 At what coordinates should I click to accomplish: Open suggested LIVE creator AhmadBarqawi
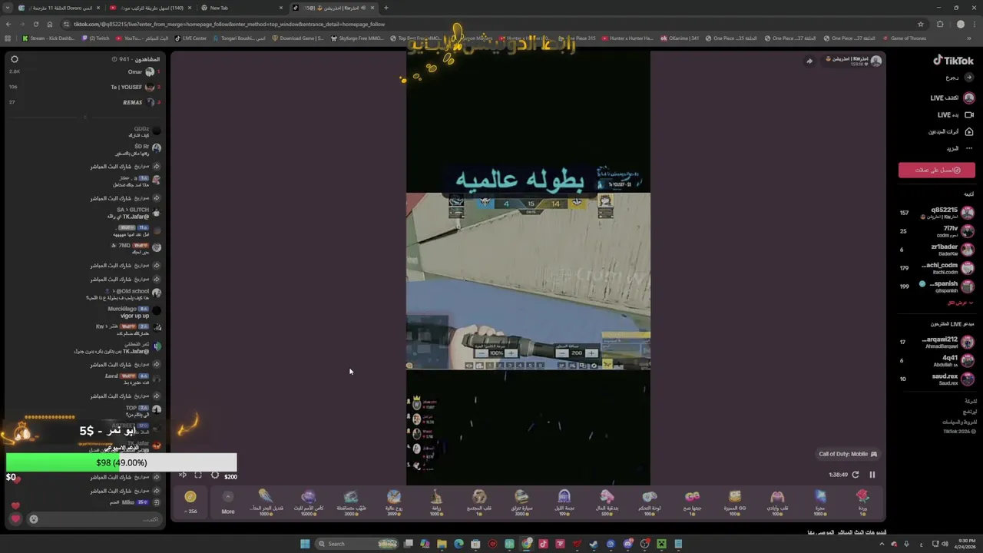click(937, 343)
